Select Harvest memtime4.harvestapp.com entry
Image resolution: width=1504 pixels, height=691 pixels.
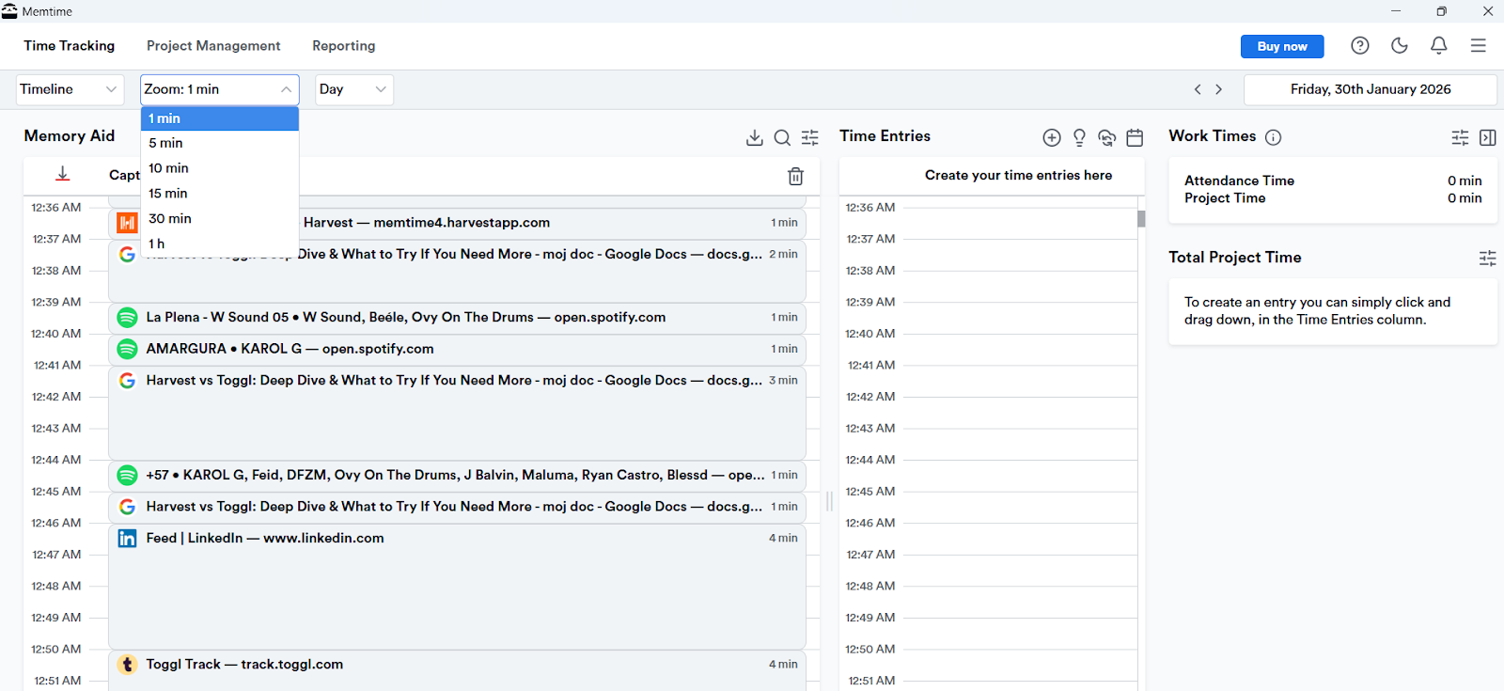point(457,223)
